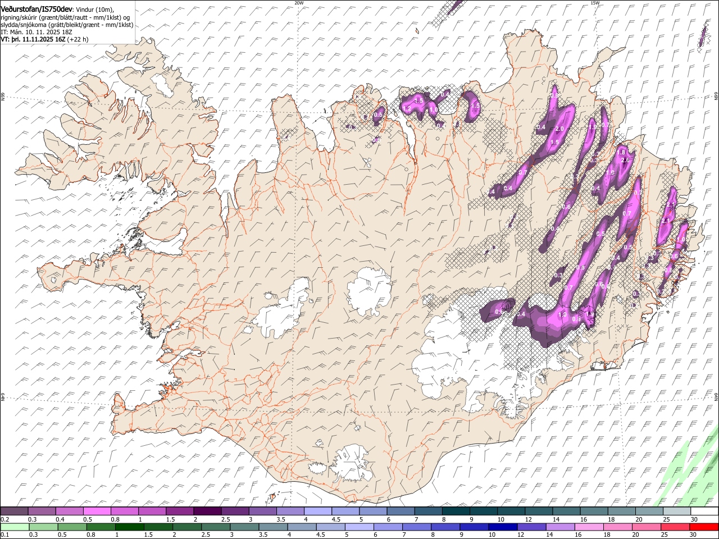
Task: Click the '2.0' precipitation value on the map
Action: pos(559,129)
